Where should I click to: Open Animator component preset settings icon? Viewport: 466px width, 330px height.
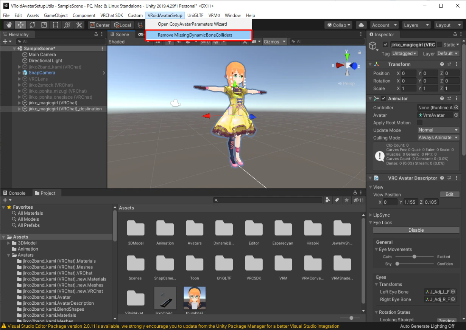[x=449, y=98]
